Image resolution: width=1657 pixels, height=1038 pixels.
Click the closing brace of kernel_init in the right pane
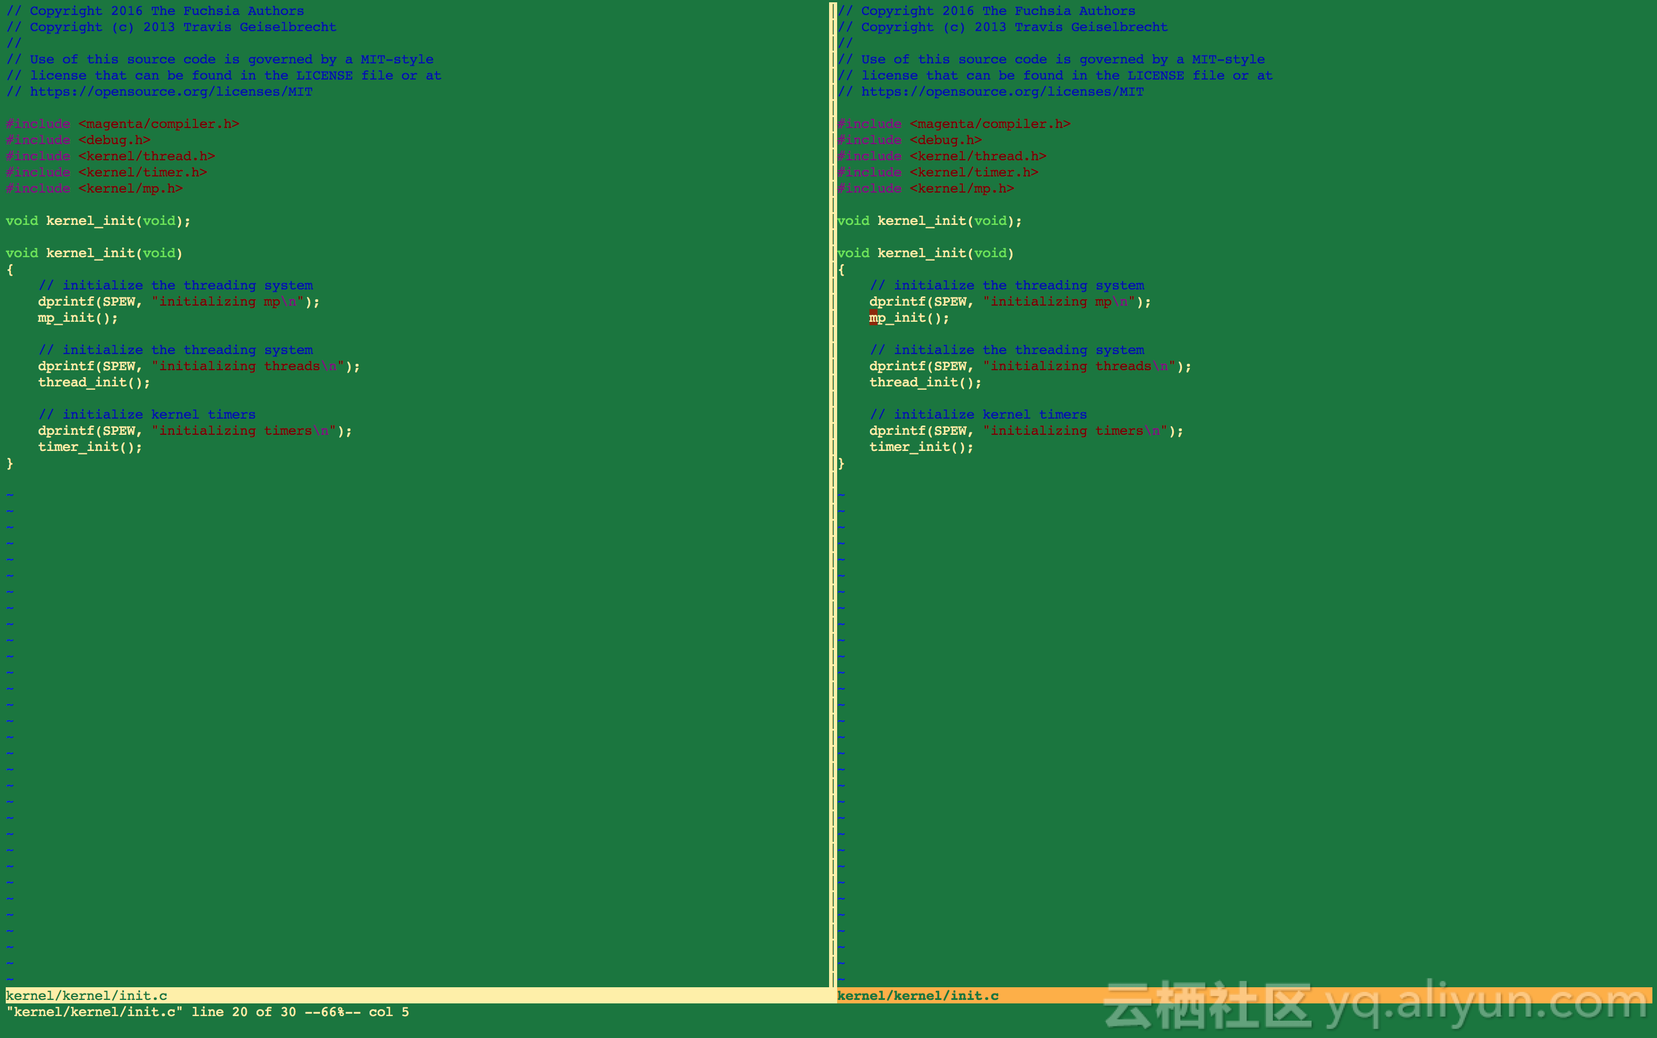pos(841,464)
